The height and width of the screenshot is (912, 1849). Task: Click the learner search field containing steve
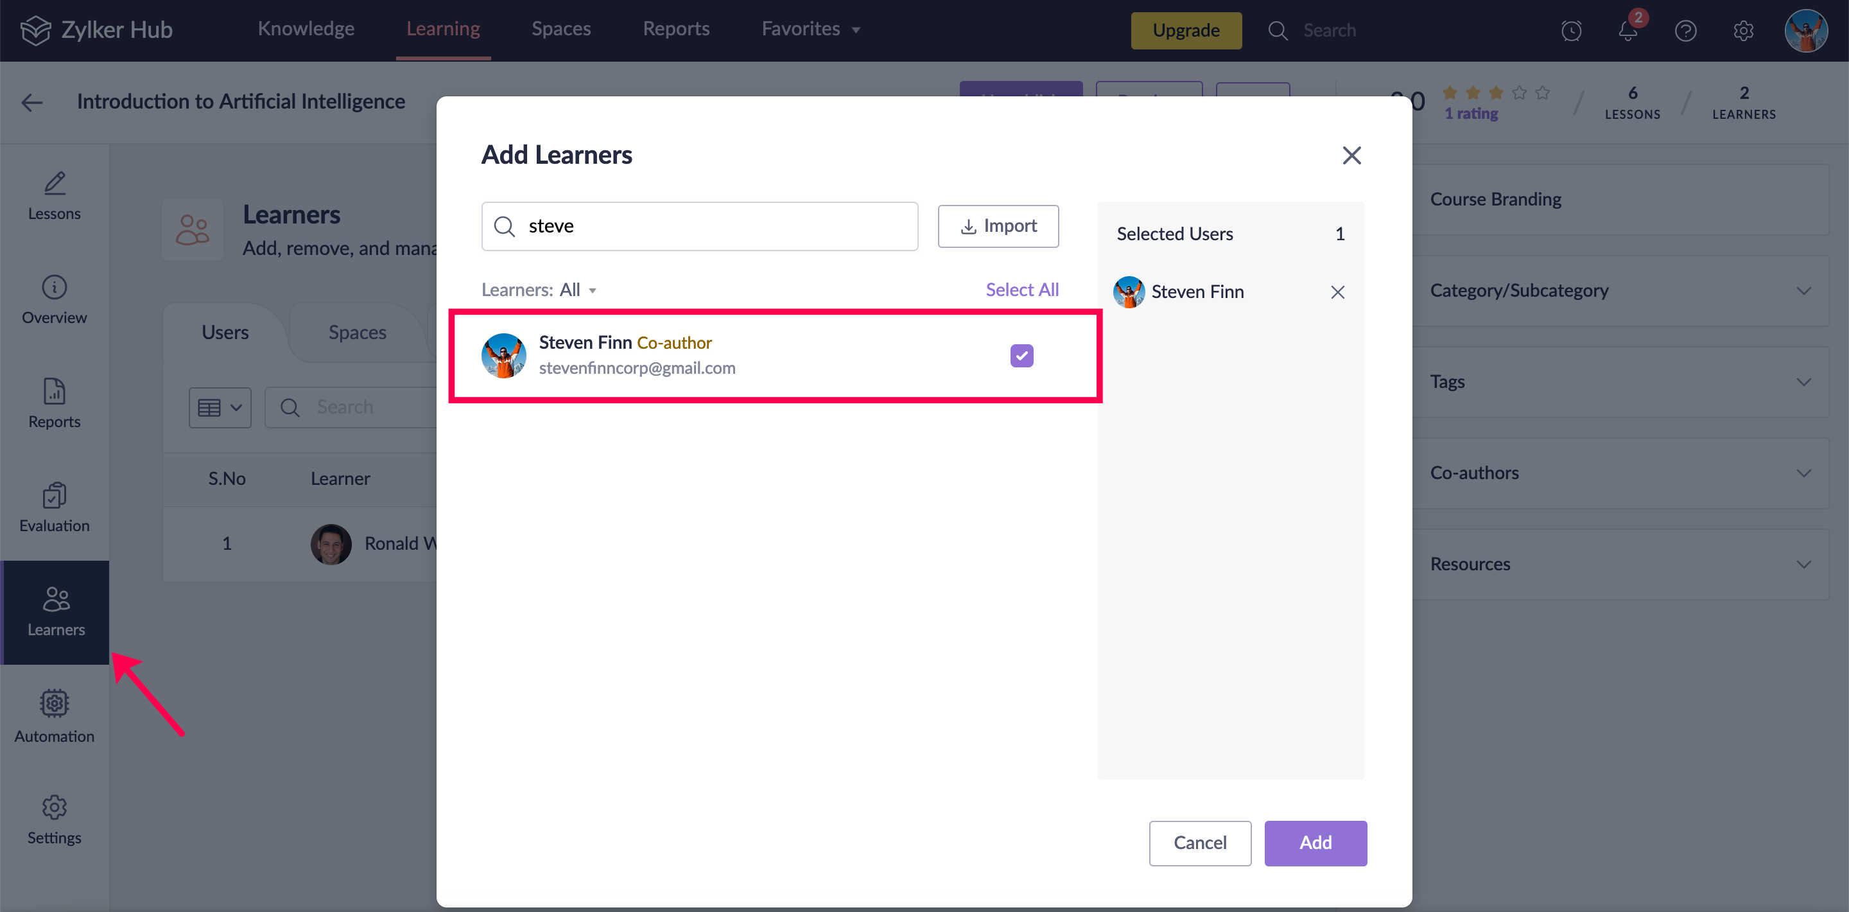(x=711, y=226)
